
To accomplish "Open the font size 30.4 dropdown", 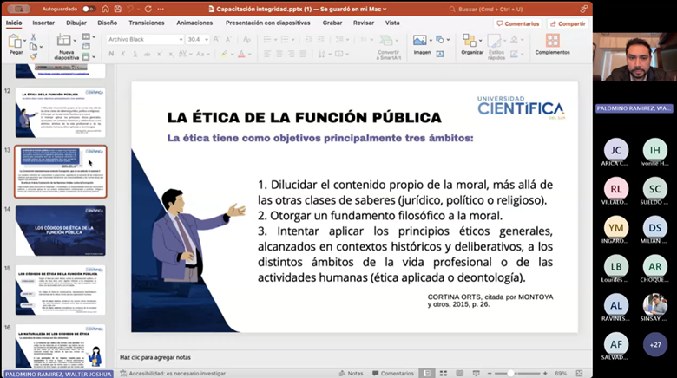I will tap(206, 39).
